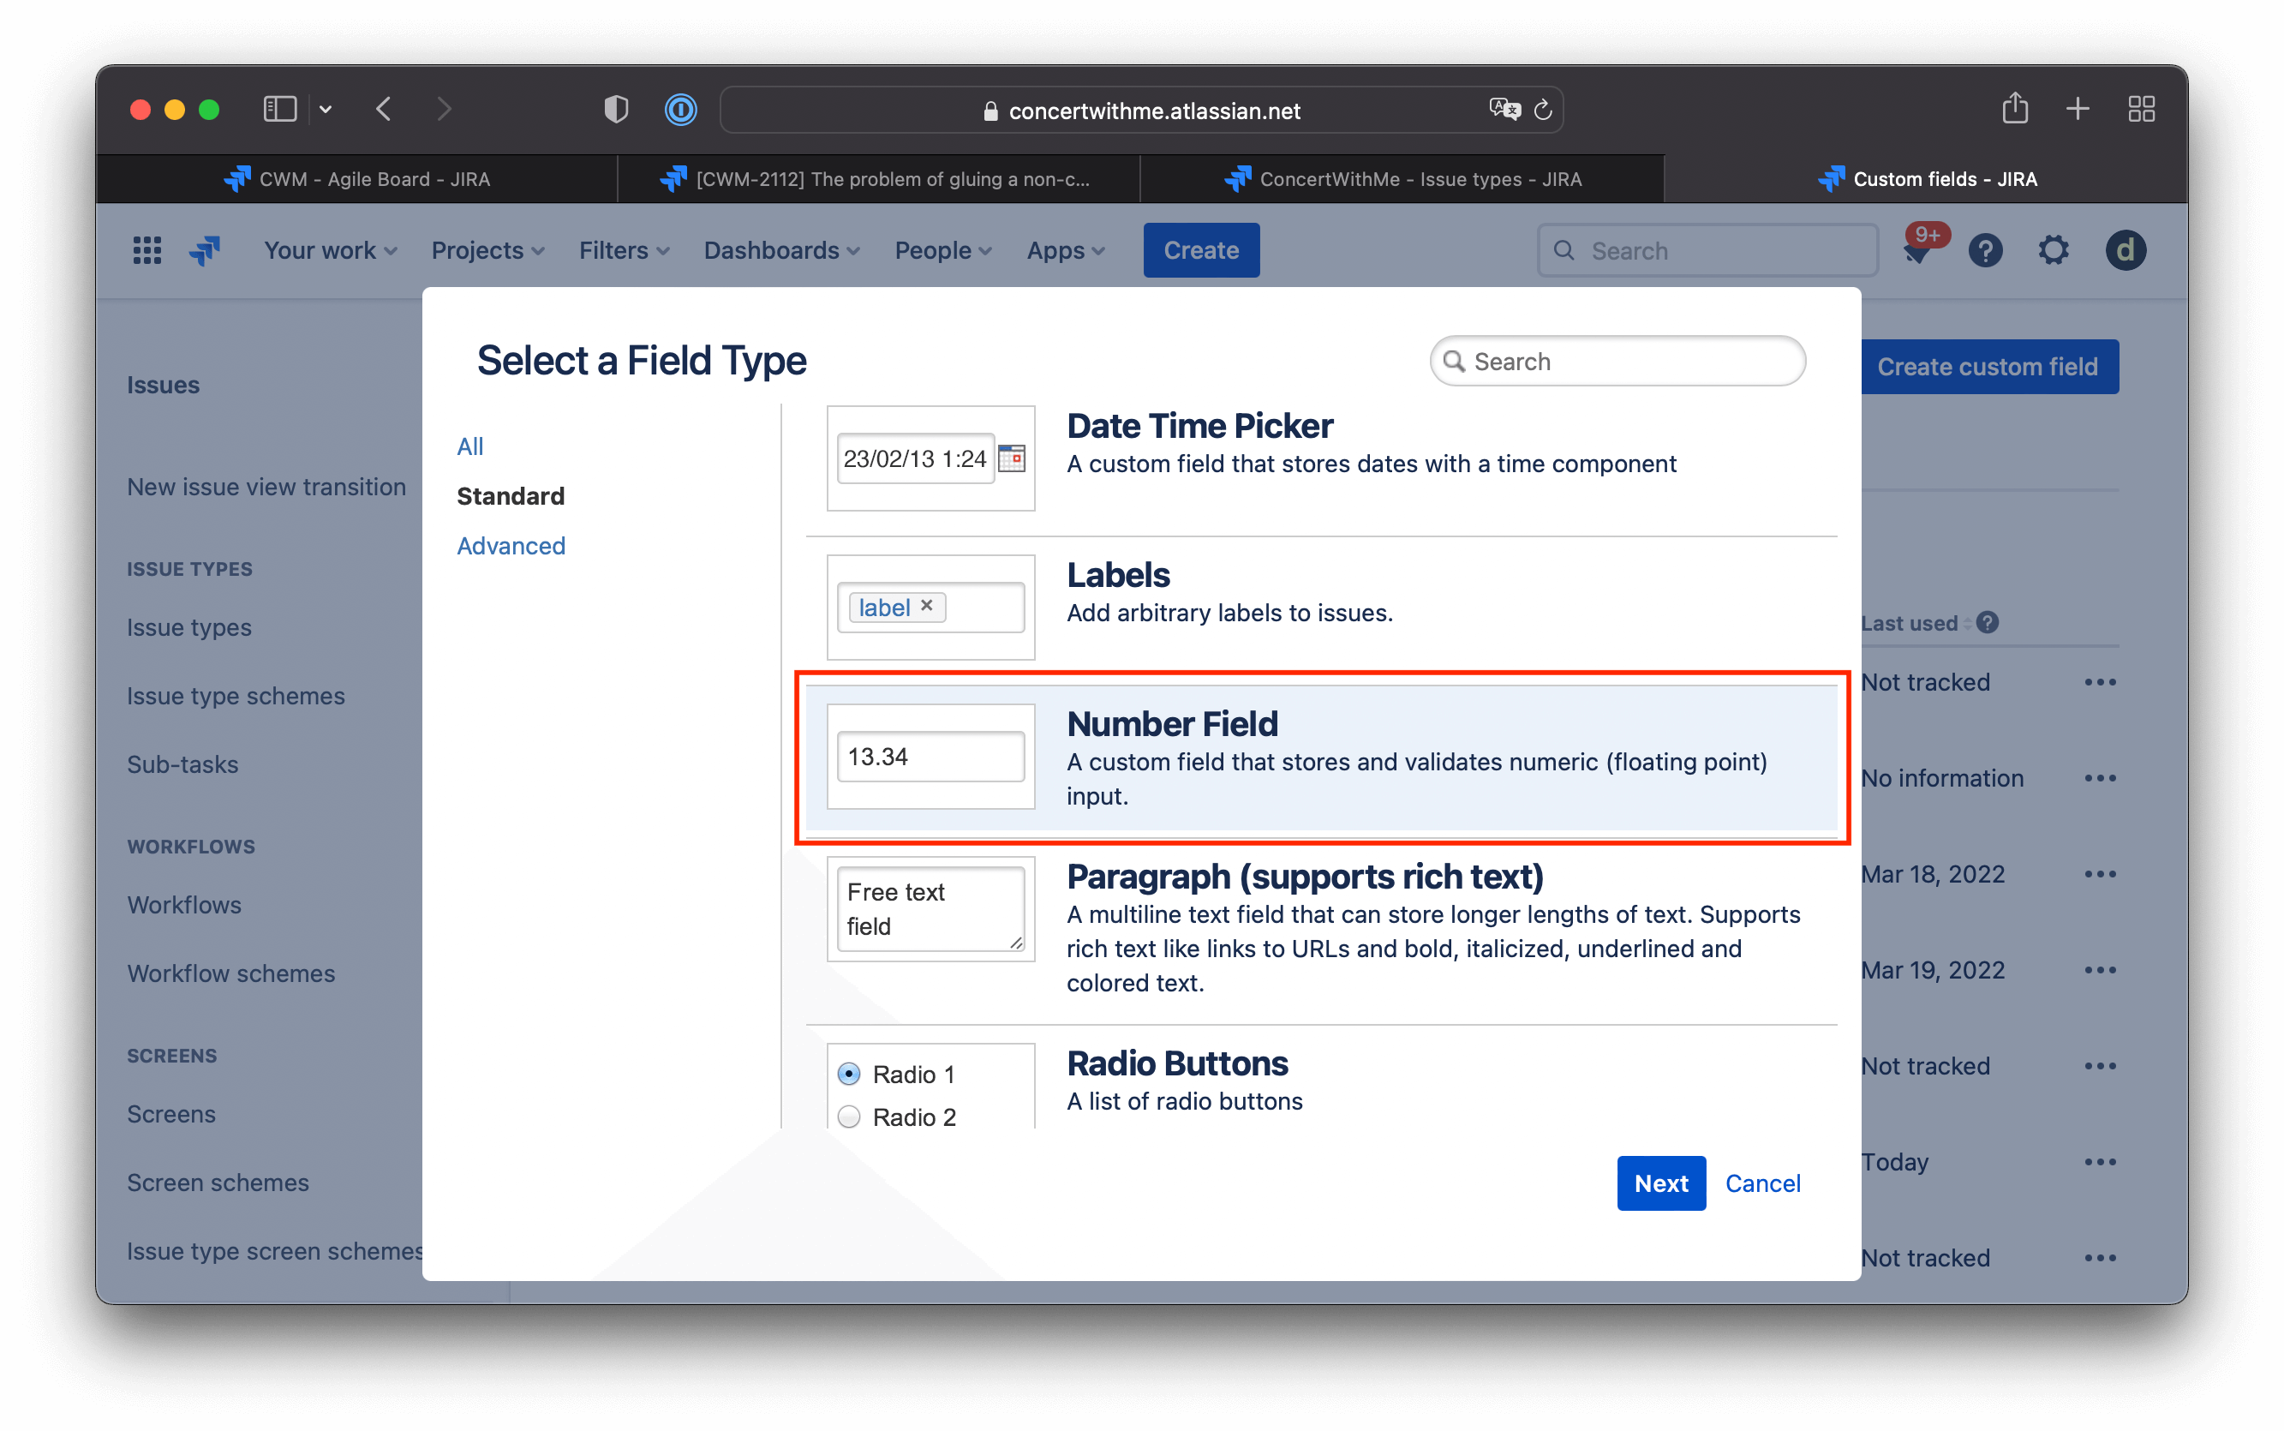The width and height of the screenshot is (2284, 1431).
Task: Click the reload icon in the address bar
Action: click(x=1543, y=110)
